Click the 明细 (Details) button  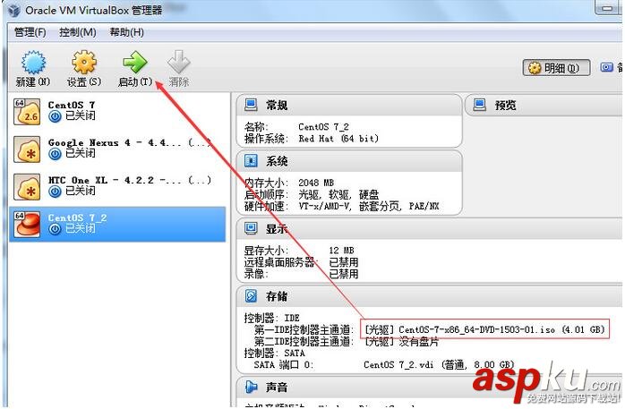pos(556,68)
